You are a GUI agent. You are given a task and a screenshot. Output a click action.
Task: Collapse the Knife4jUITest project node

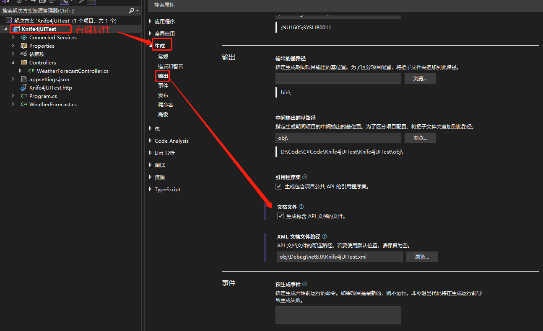[5, 29]
